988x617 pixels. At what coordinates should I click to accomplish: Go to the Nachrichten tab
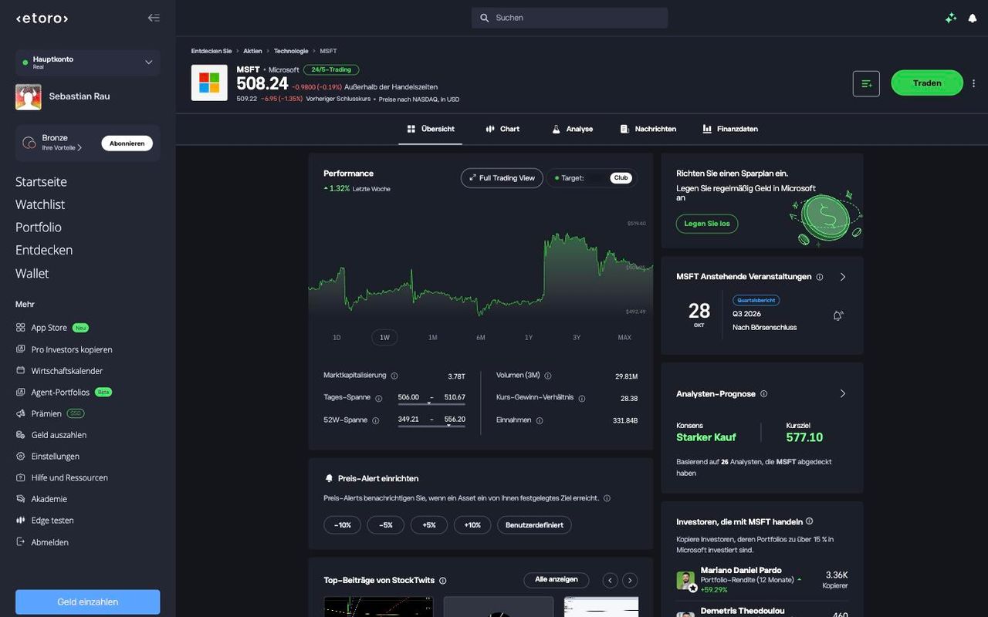(x=648, y=129)
